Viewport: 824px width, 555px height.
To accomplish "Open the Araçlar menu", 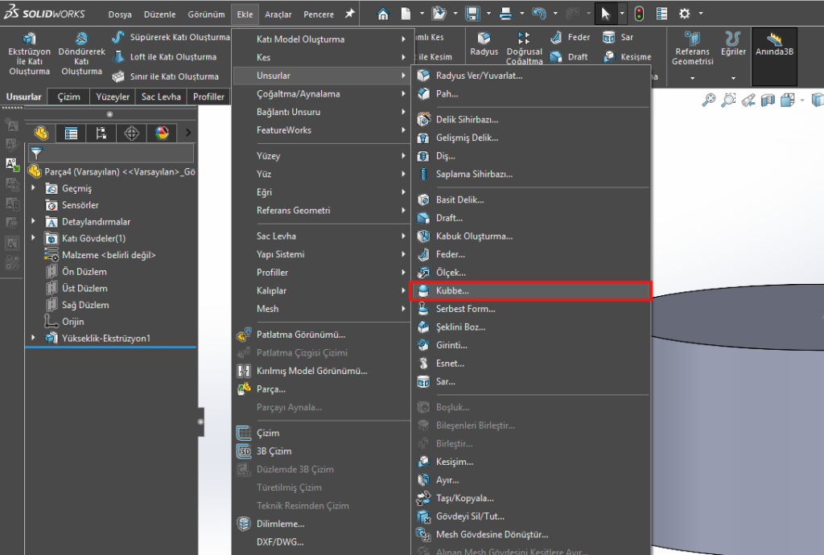I will 278,14.
